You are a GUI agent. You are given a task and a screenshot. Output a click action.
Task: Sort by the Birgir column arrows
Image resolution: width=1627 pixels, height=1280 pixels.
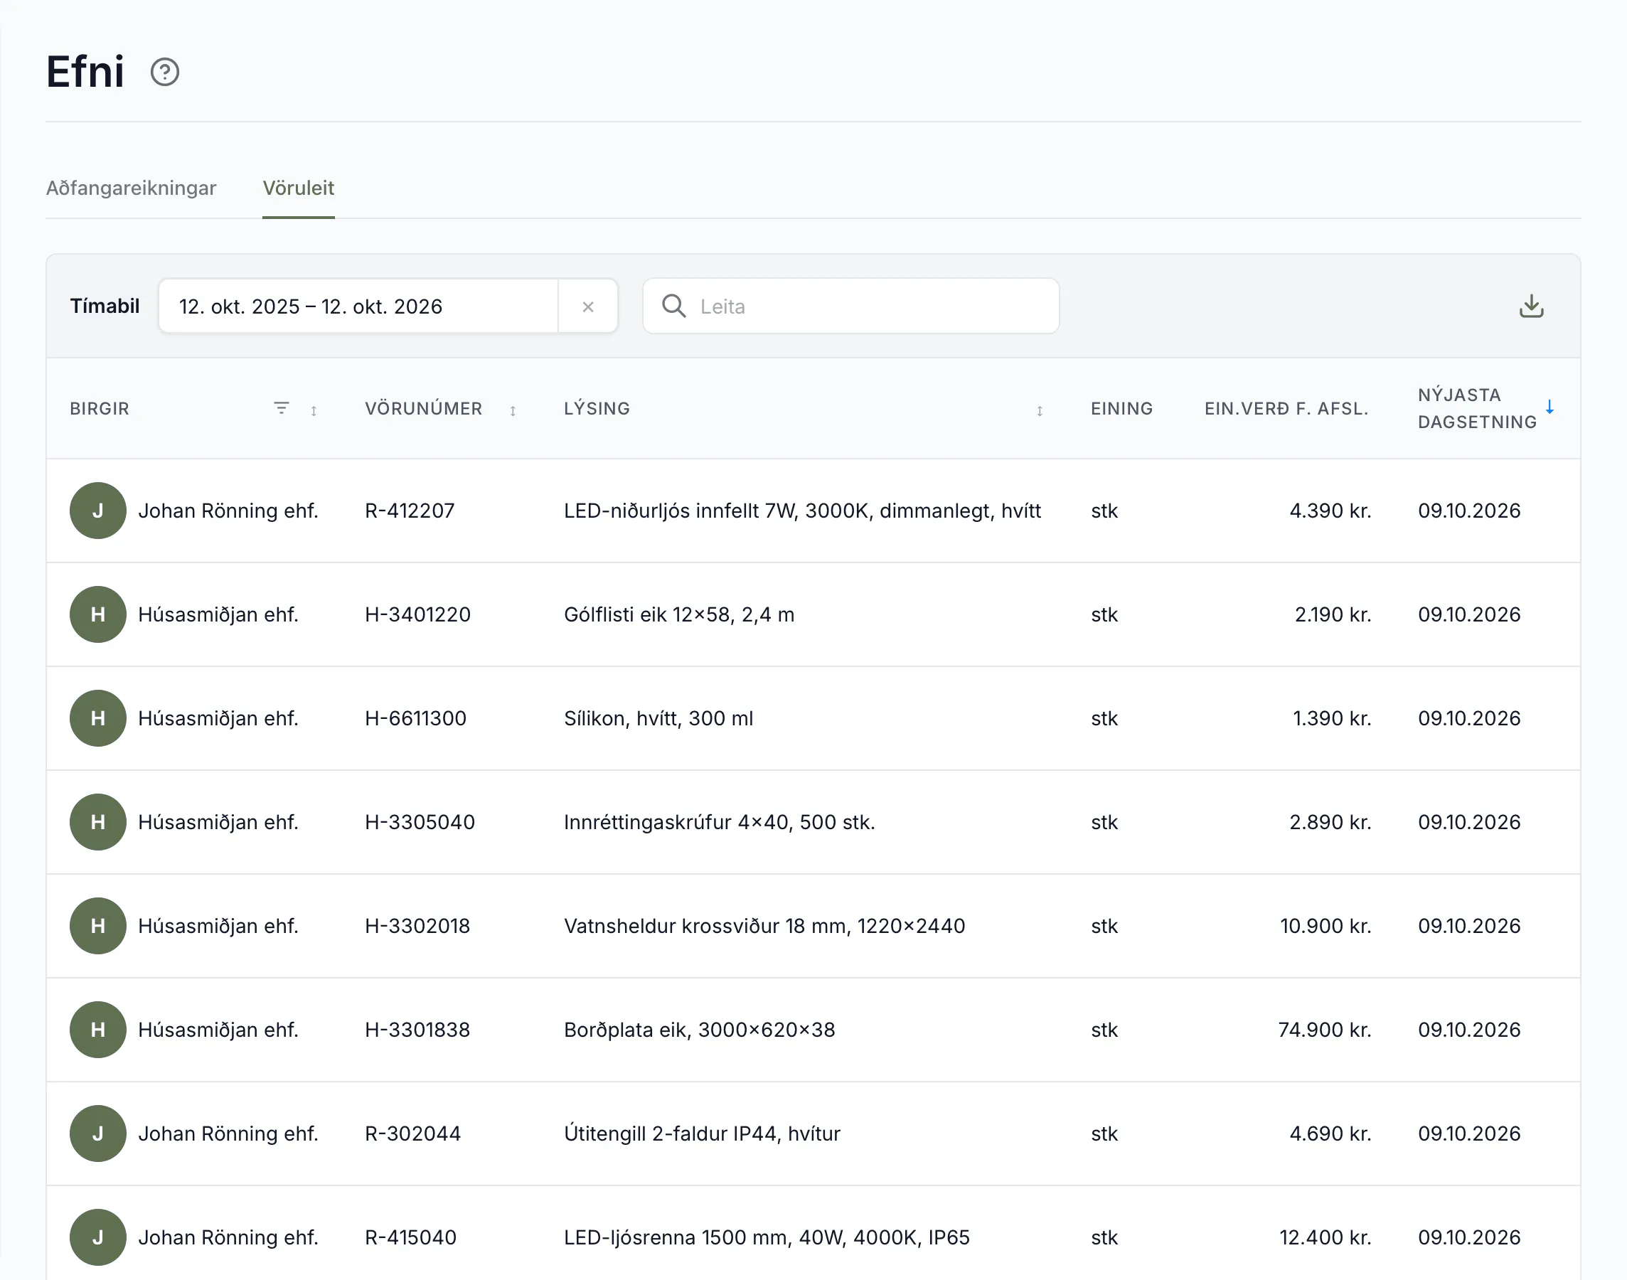click(314, 411)
